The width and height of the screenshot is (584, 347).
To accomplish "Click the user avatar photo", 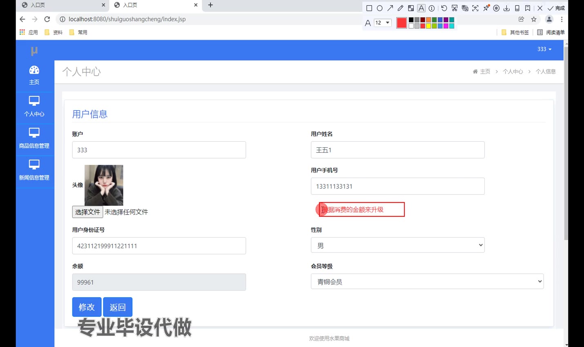I will (104, 185).
